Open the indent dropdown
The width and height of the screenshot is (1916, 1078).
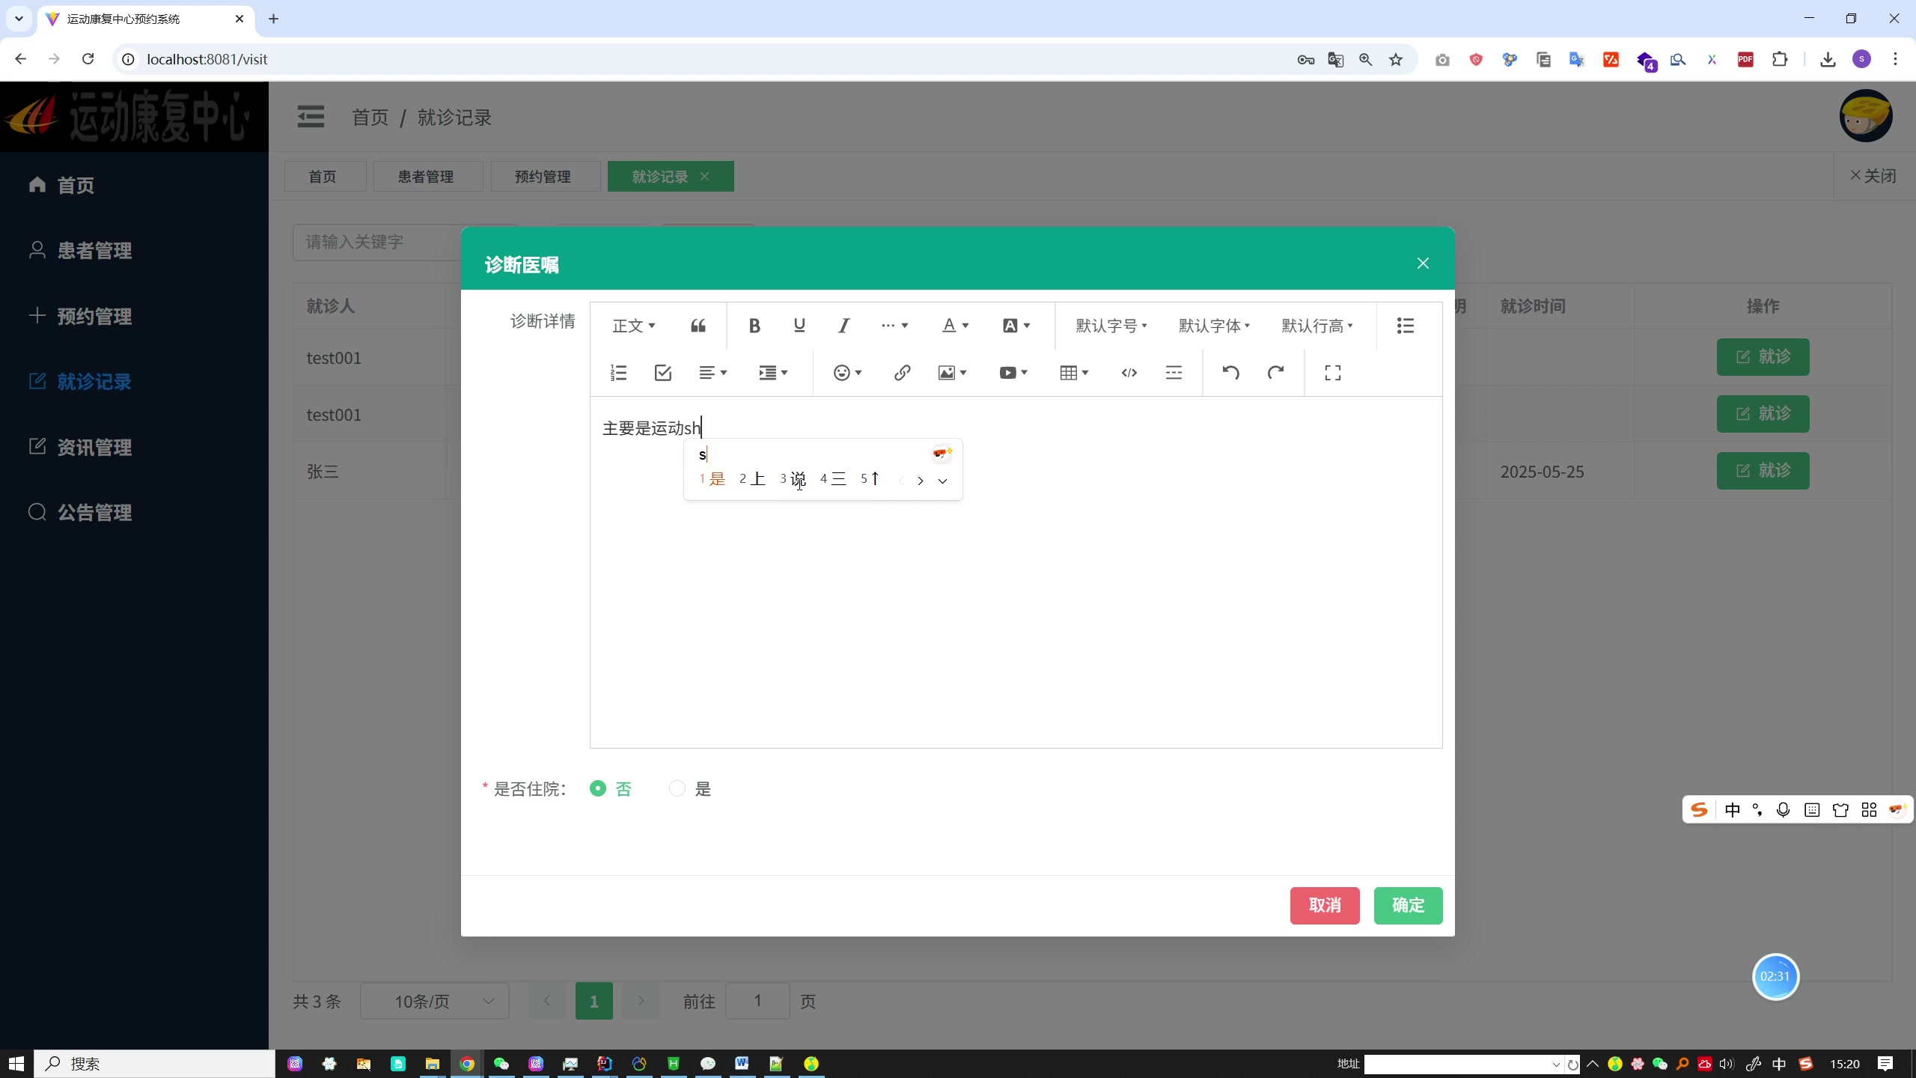773,373
